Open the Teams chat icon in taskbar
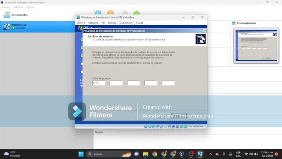 click(x=137, y=154)
